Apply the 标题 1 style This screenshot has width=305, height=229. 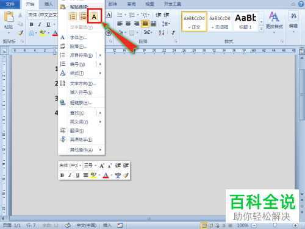pyautogui.click(x=245, y=21)
